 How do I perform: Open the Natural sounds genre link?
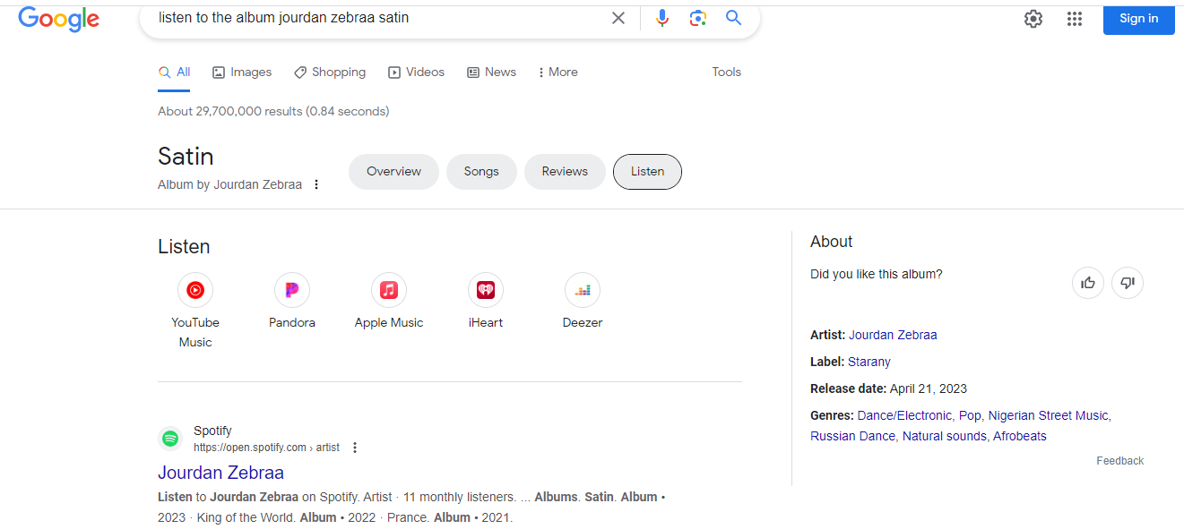point(945,436)
